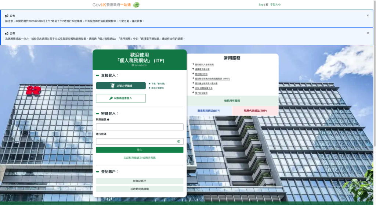Click 以啟動密碼繼續 button
Screen dimensions: 376x205
pos(140,189)
